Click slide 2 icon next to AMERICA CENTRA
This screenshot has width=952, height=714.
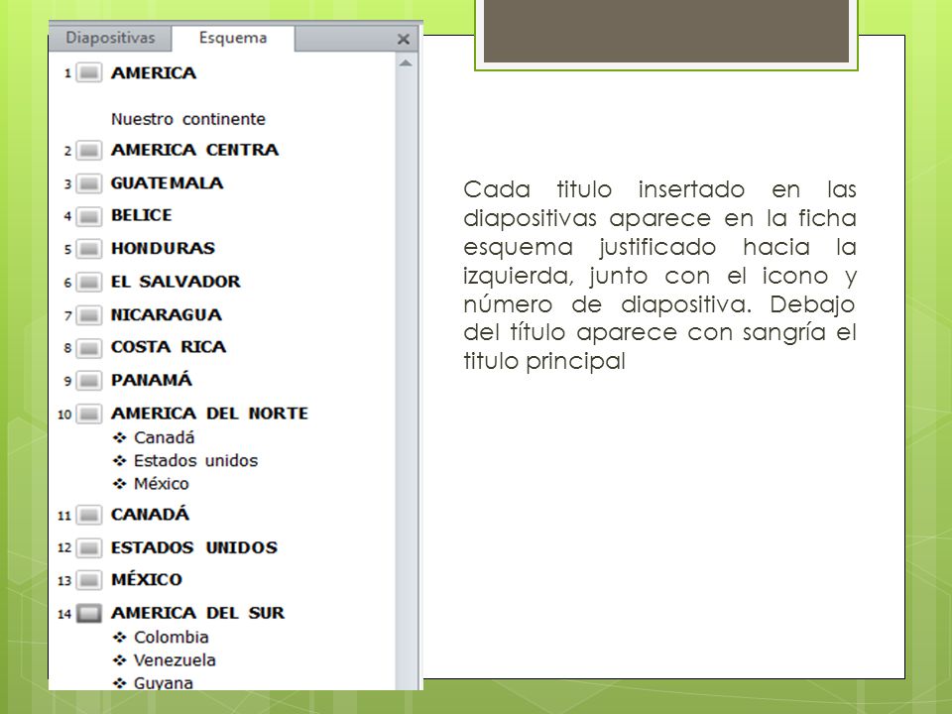tap(89, 150)
